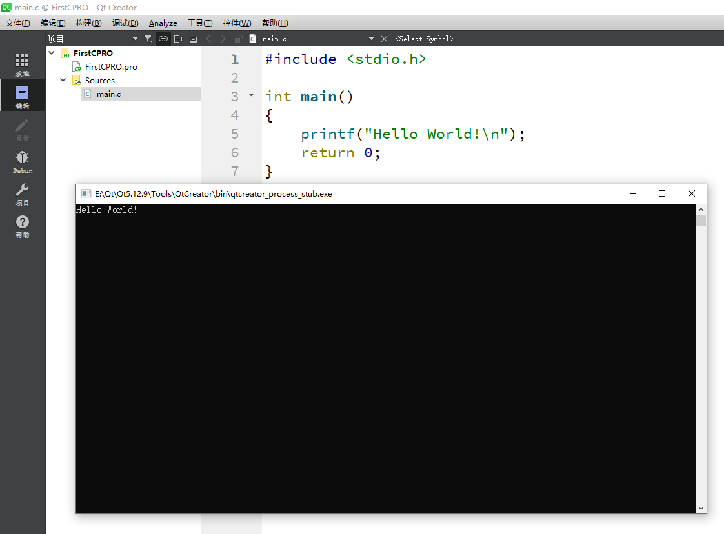
Task: Open the 文件(F) menu
Action: [x=17, y=23]
